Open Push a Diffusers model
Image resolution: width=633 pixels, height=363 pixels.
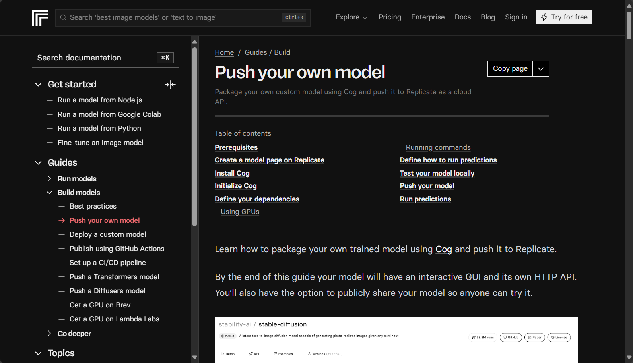point(107,291)
